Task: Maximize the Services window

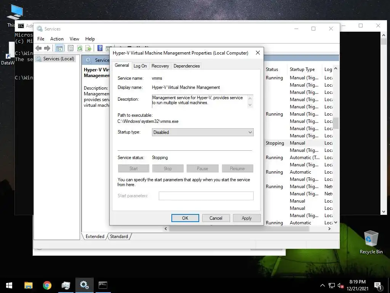Action: (x=313, y=29)
